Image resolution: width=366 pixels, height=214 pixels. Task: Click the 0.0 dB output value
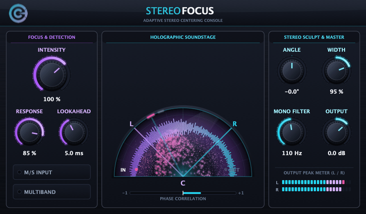point(337,153)
